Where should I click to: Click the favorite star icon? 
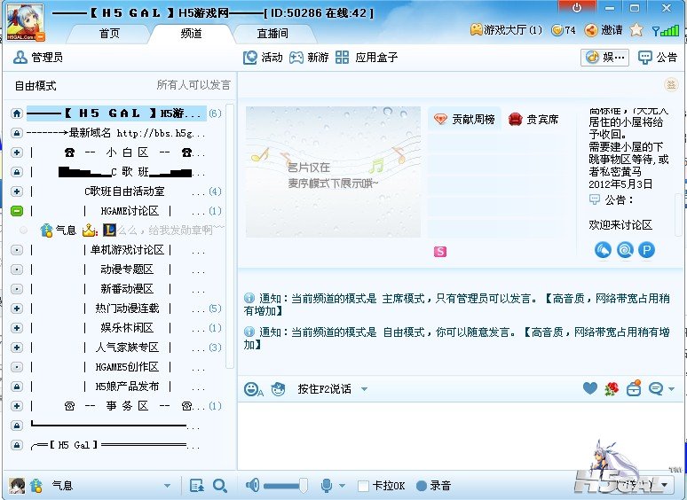636,30
